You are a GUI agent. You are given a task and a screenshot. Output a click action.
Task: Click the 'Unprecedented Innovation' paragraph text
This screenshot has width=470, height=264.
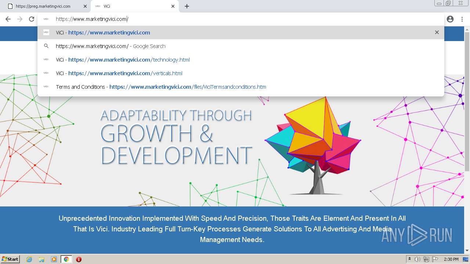click(x=232, y=229)
